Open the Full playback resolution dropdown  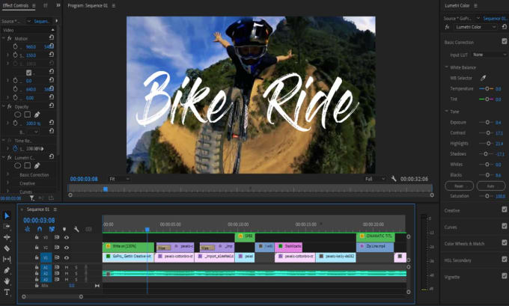point(375,179)
